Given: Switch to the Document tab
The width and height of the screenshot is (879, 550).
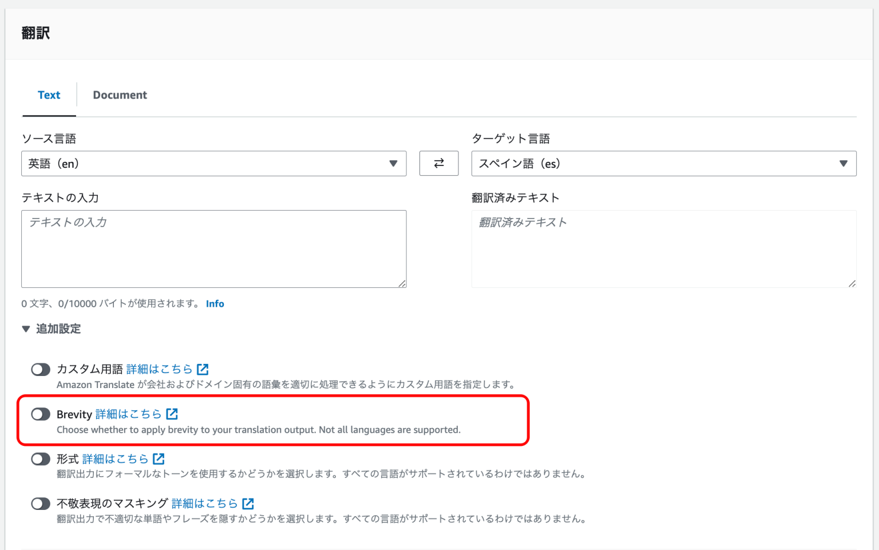Looking at the screenshot, I should (x=120, y=94).
